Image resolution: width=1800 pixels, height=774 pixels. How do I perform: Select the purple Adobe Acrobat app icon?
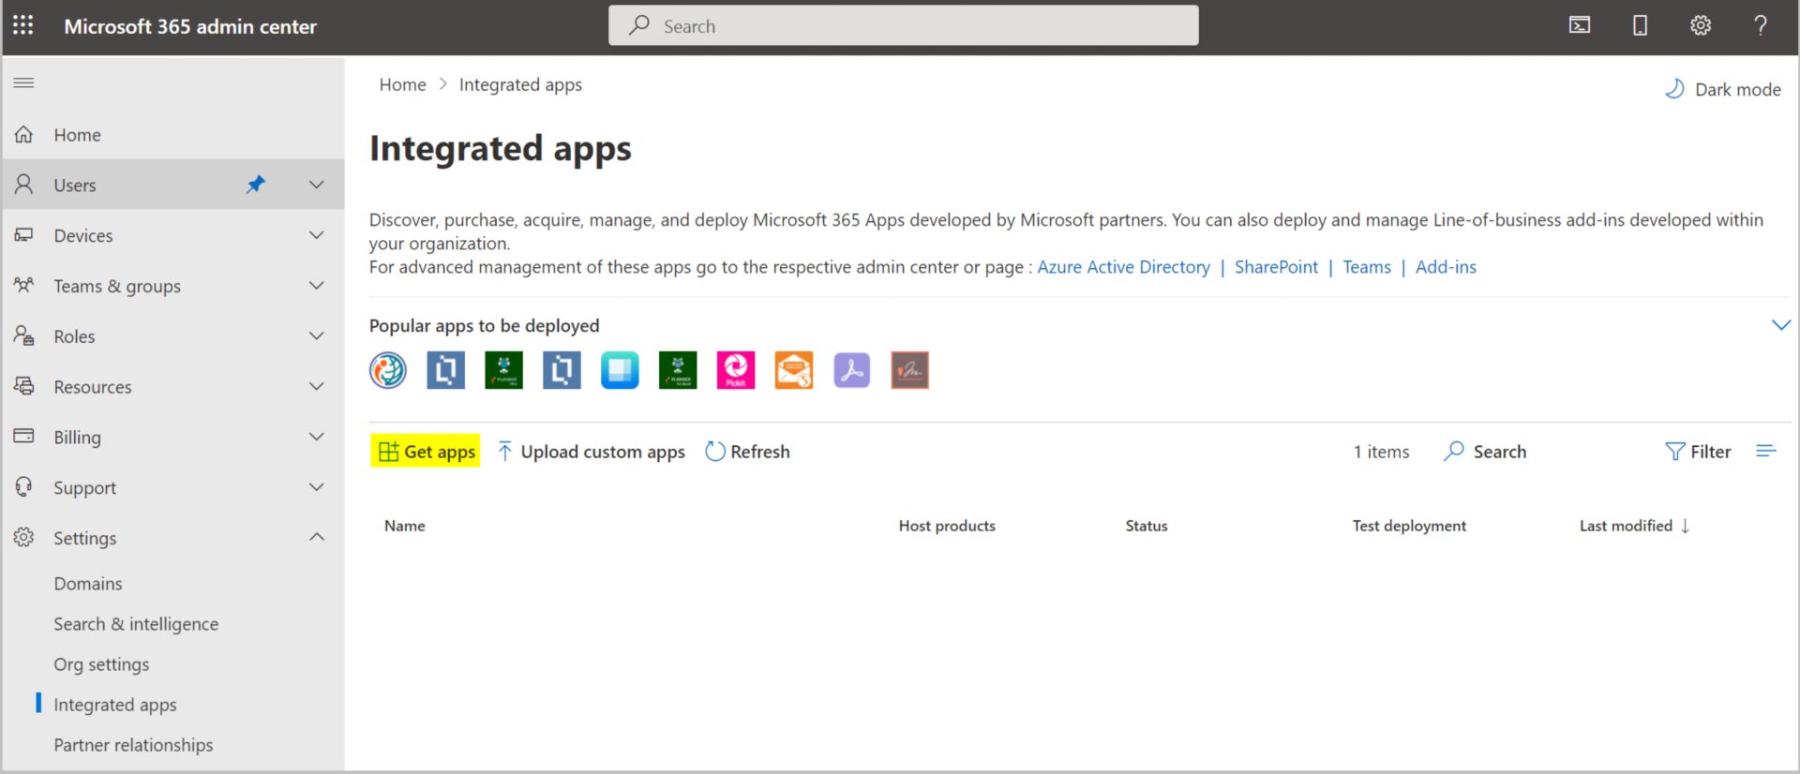[852, 370]
